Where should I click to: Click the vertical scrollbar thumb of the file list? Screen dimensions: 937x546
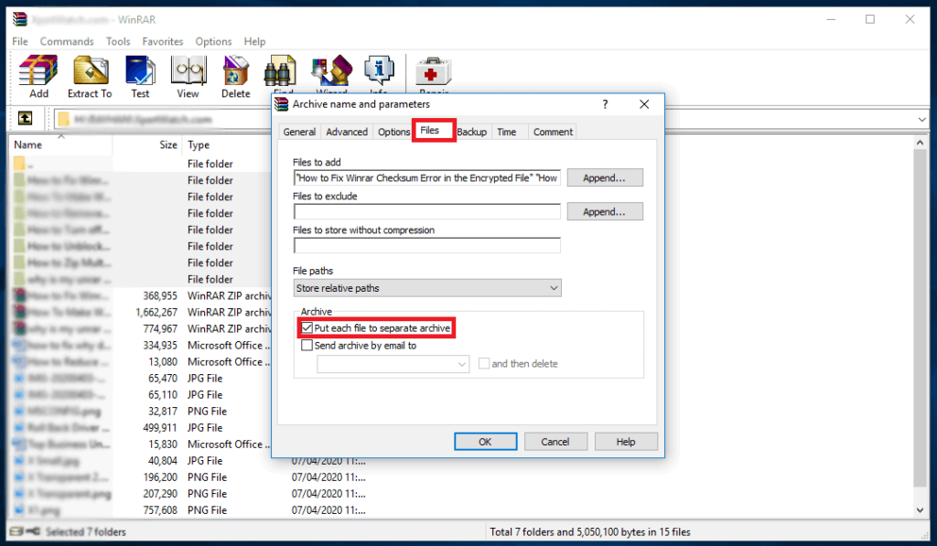point(920,317)
